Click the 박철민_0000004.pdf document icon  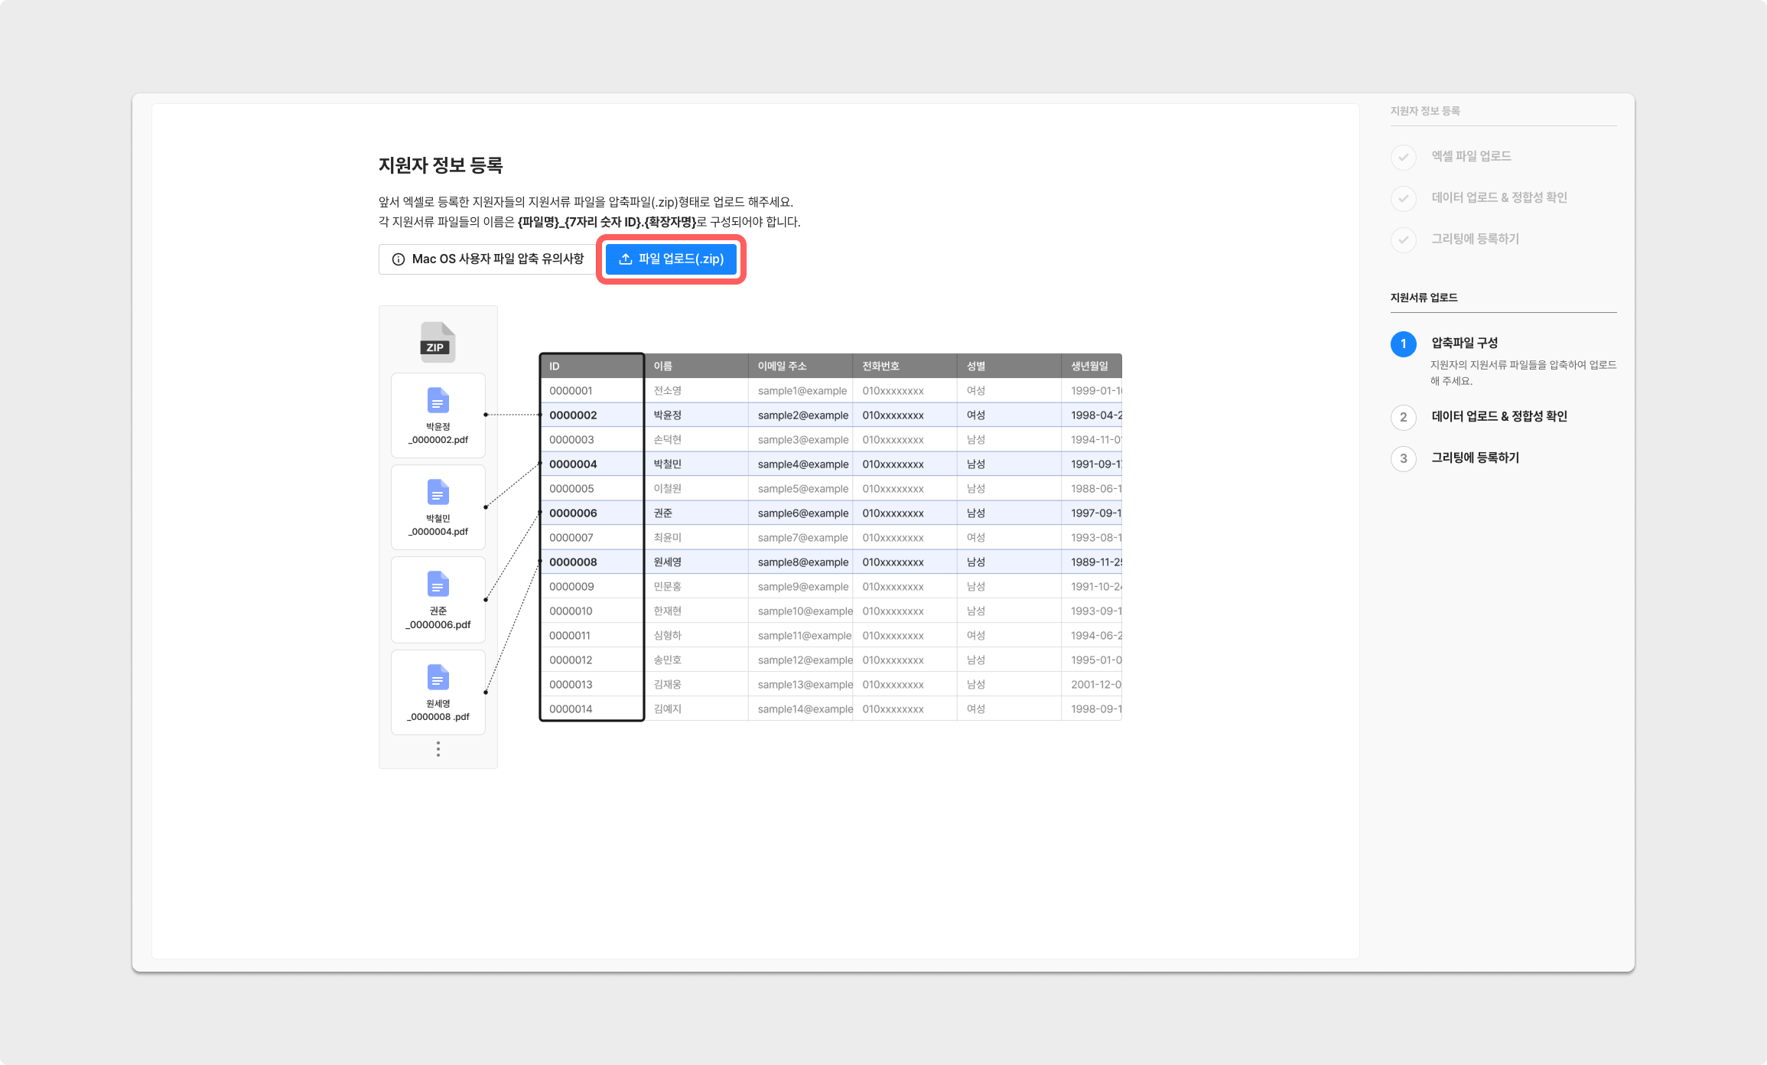pyautogui.click(x=438, y=492)
